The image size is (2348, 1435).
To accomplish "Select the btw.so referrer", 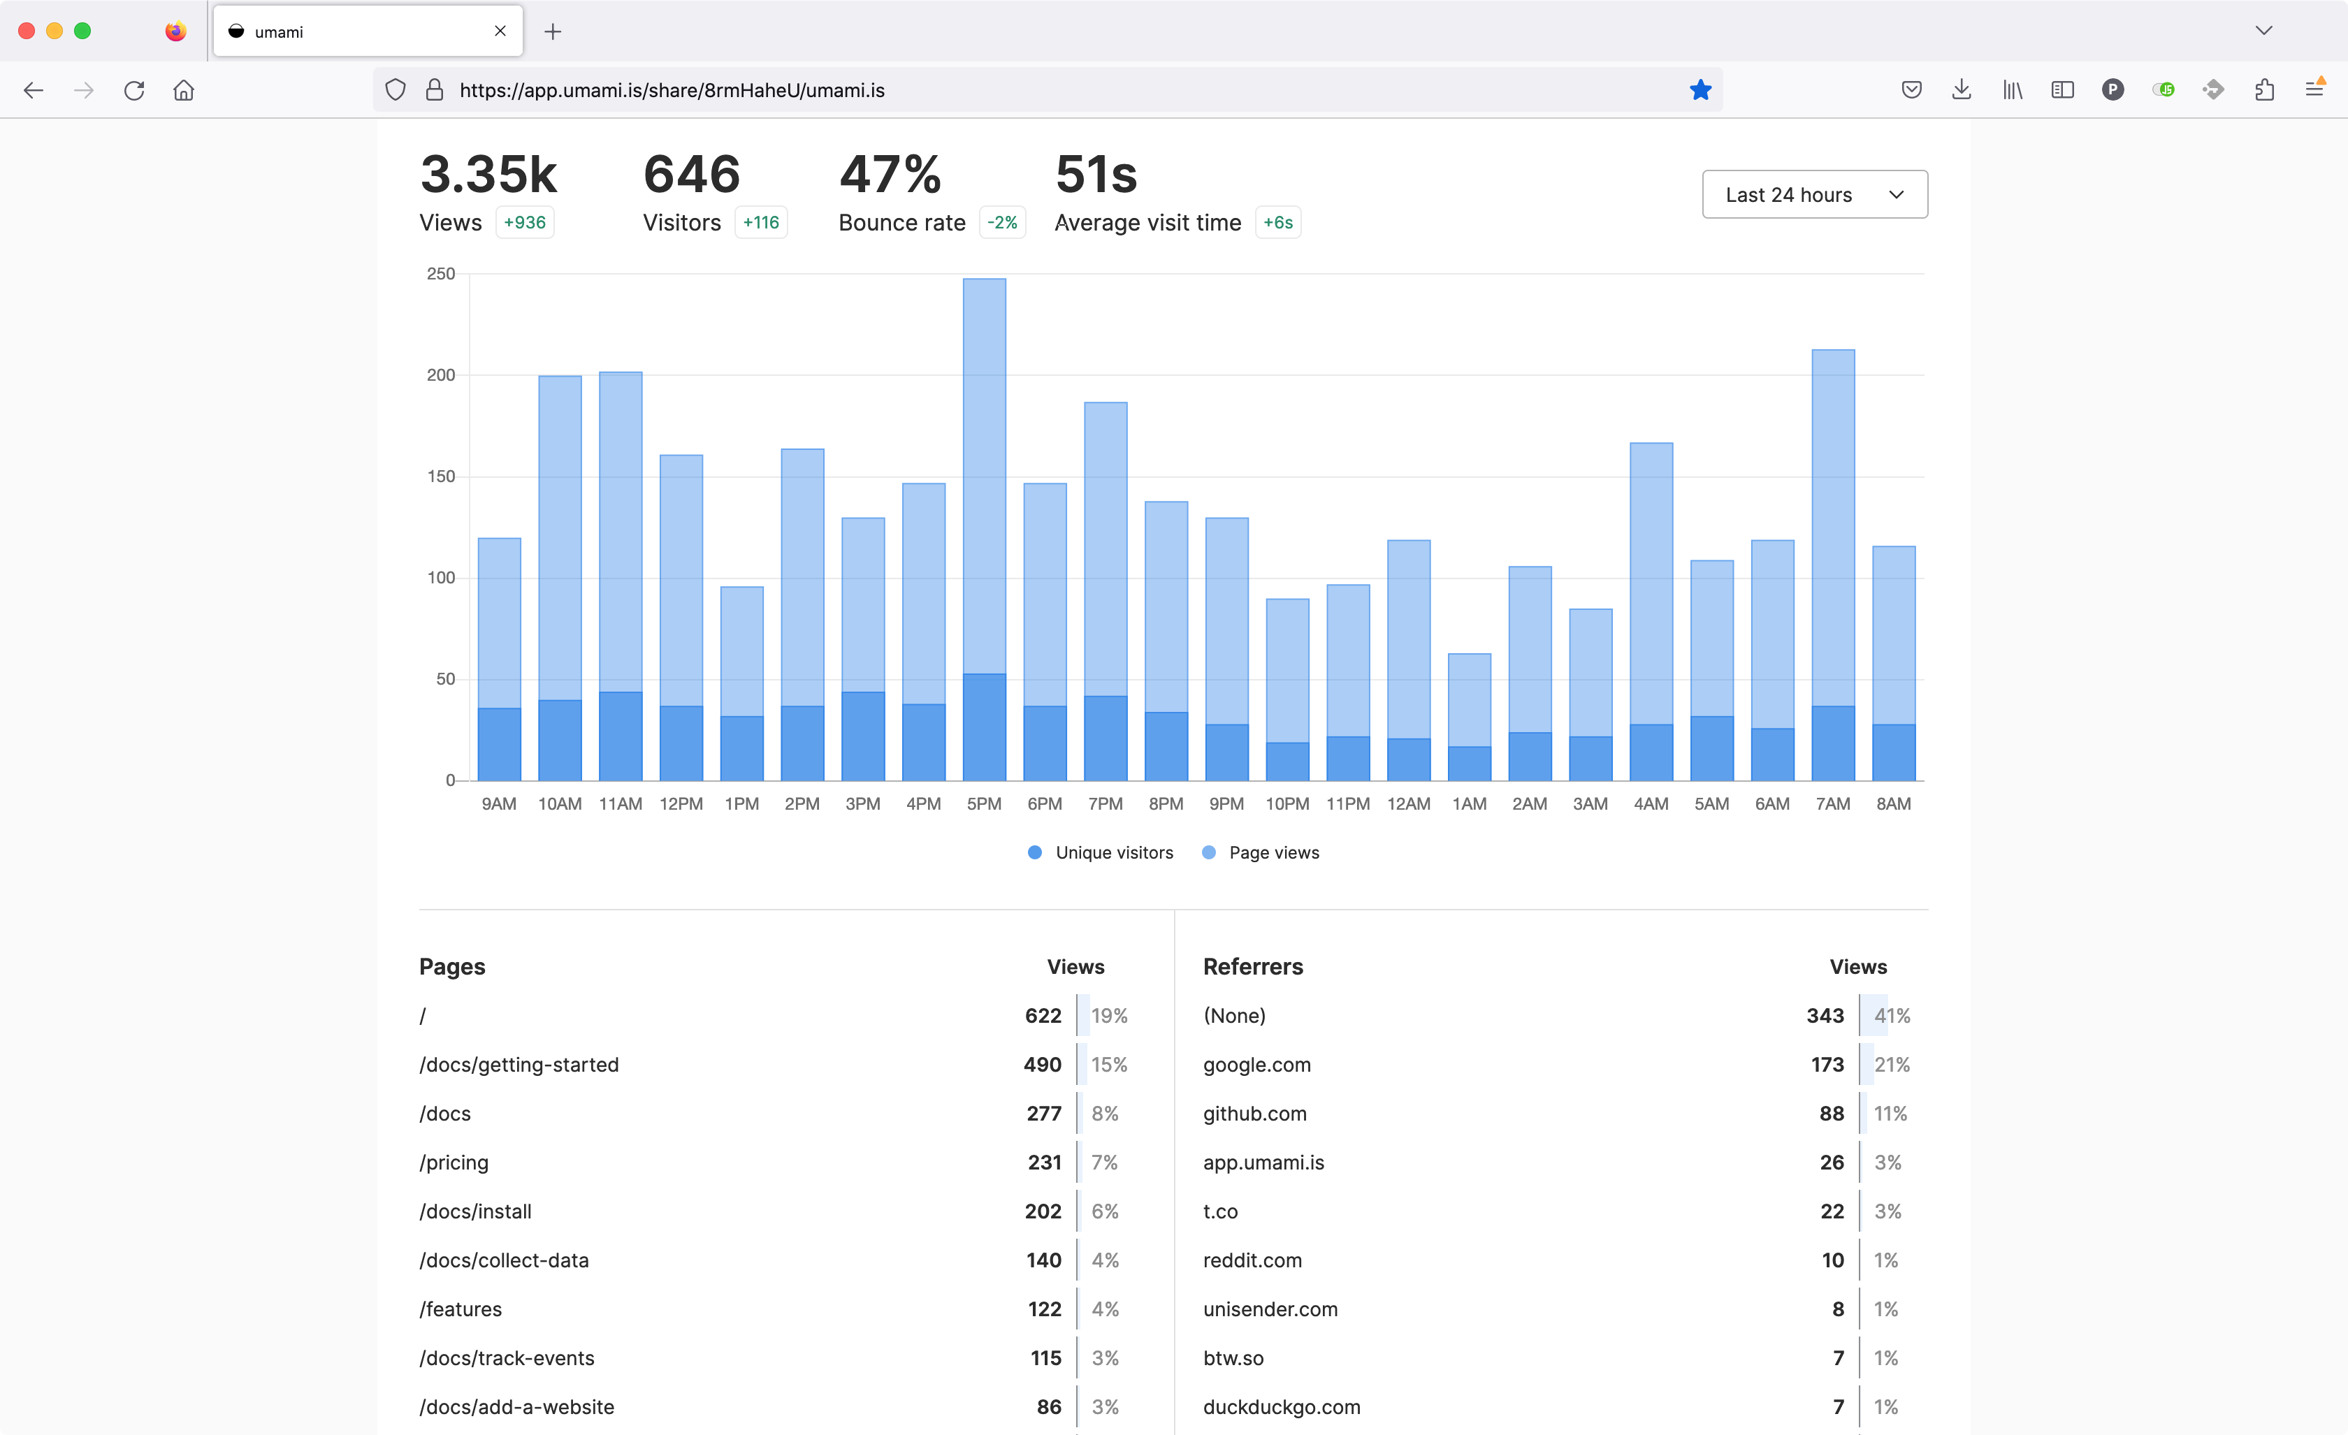I will 1559,1358.
